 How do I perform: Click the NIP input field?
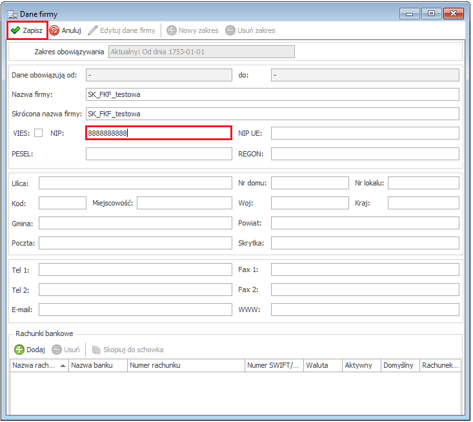coord(159,133)
